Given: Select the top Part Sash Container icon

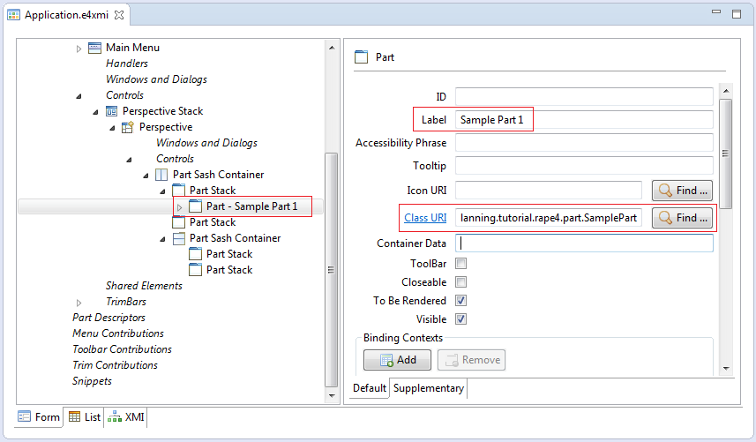Looking at the screenshot, I should tap(161, 175).
